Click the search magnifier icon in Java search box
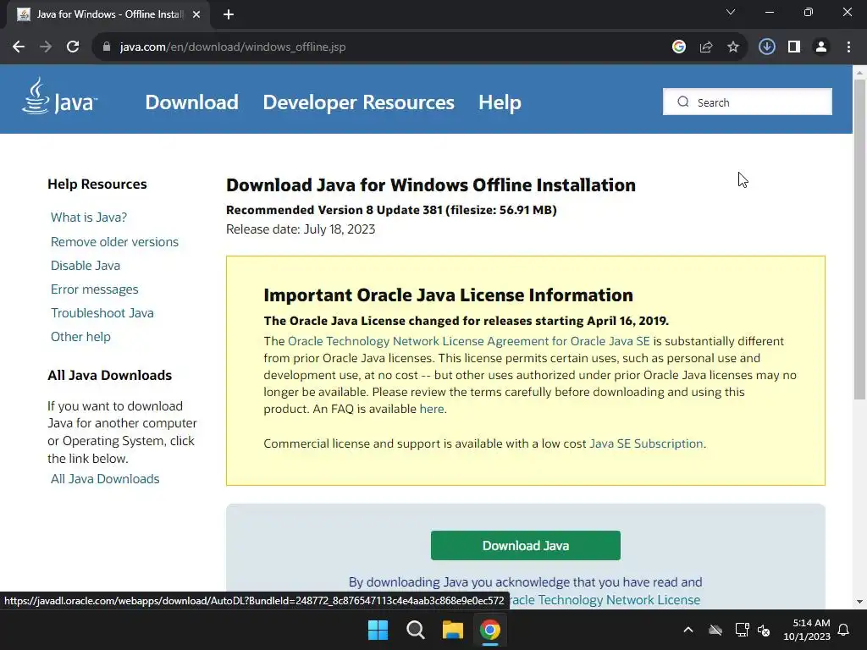 coord(683,102)
